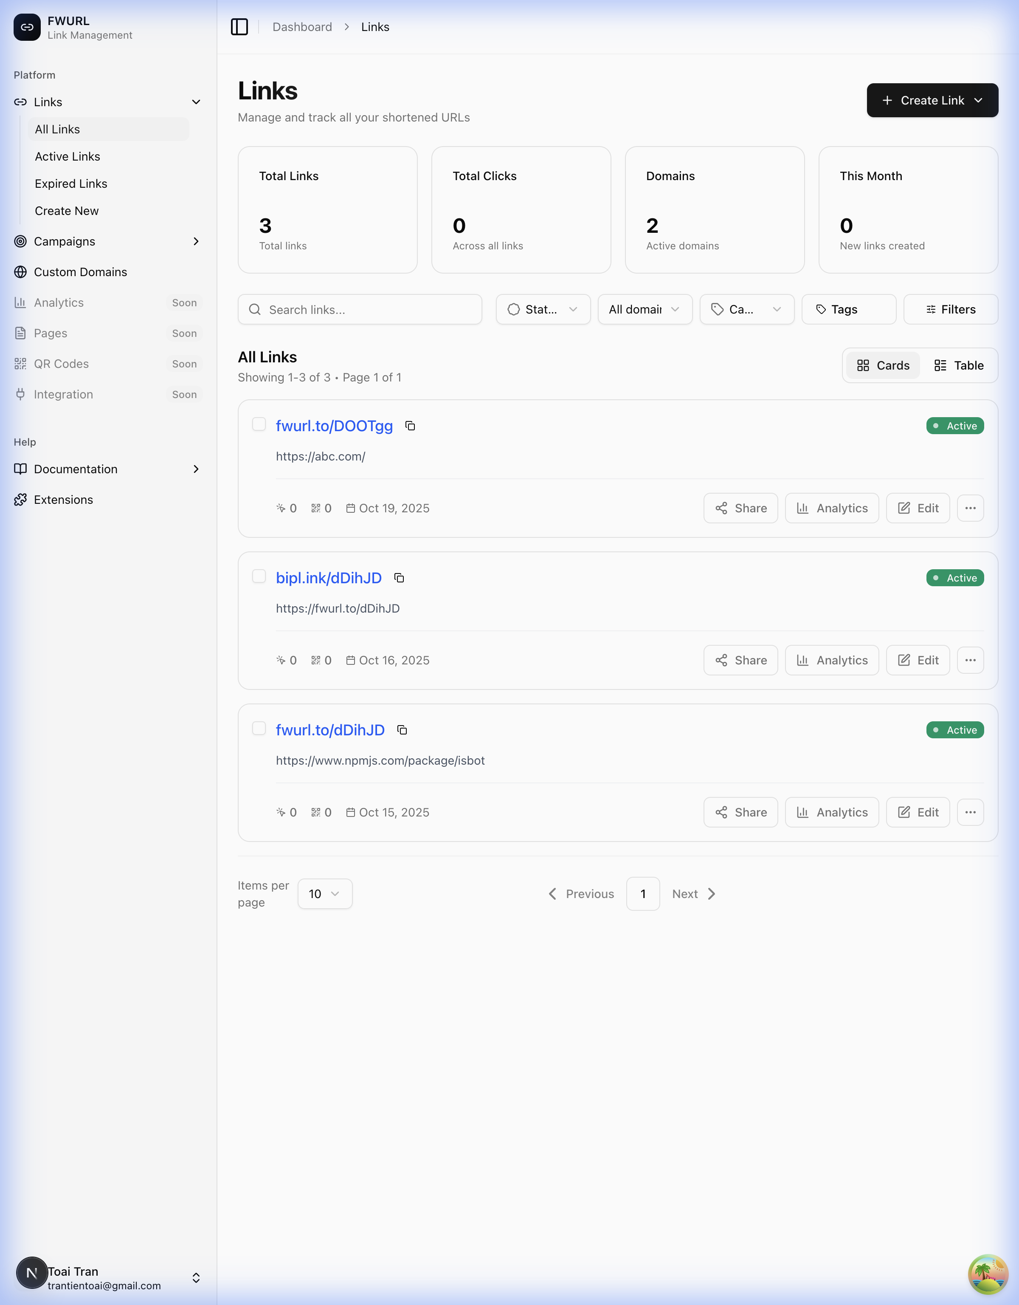Collapse the Links sidebar menu
The height and width of the screenshot is (1305, 1019).
tap(196, 102)
